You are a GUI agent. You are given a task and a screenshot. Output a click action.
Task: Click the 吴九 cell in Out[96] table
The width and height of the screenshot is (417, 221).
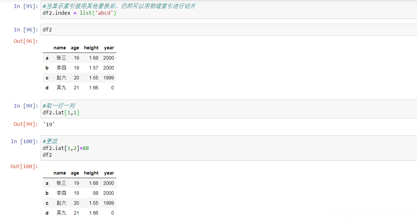click(61, 88)
